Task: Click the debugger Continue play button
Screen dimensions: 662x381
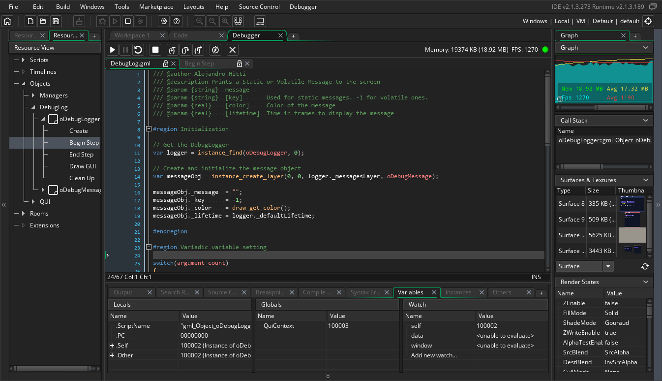Action: tap(113, 50)
